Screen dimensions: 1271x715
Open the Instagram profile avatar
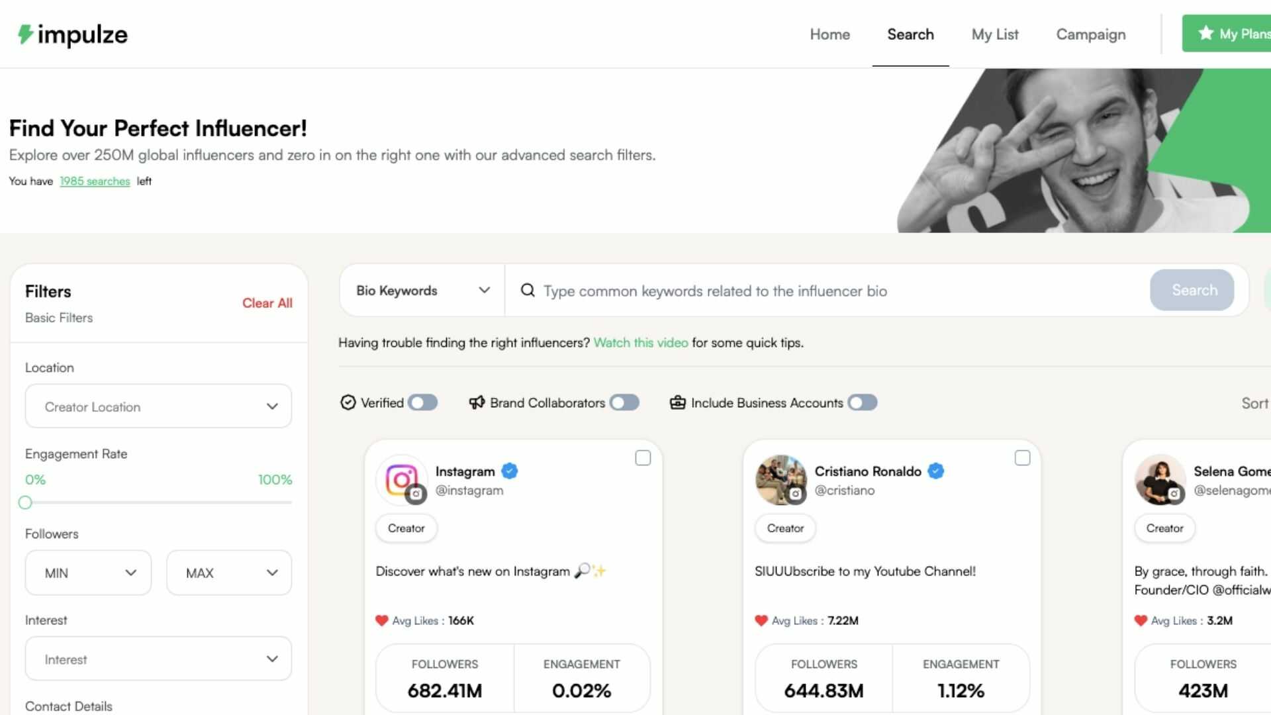pyautogui.click(x=401, y=479)
